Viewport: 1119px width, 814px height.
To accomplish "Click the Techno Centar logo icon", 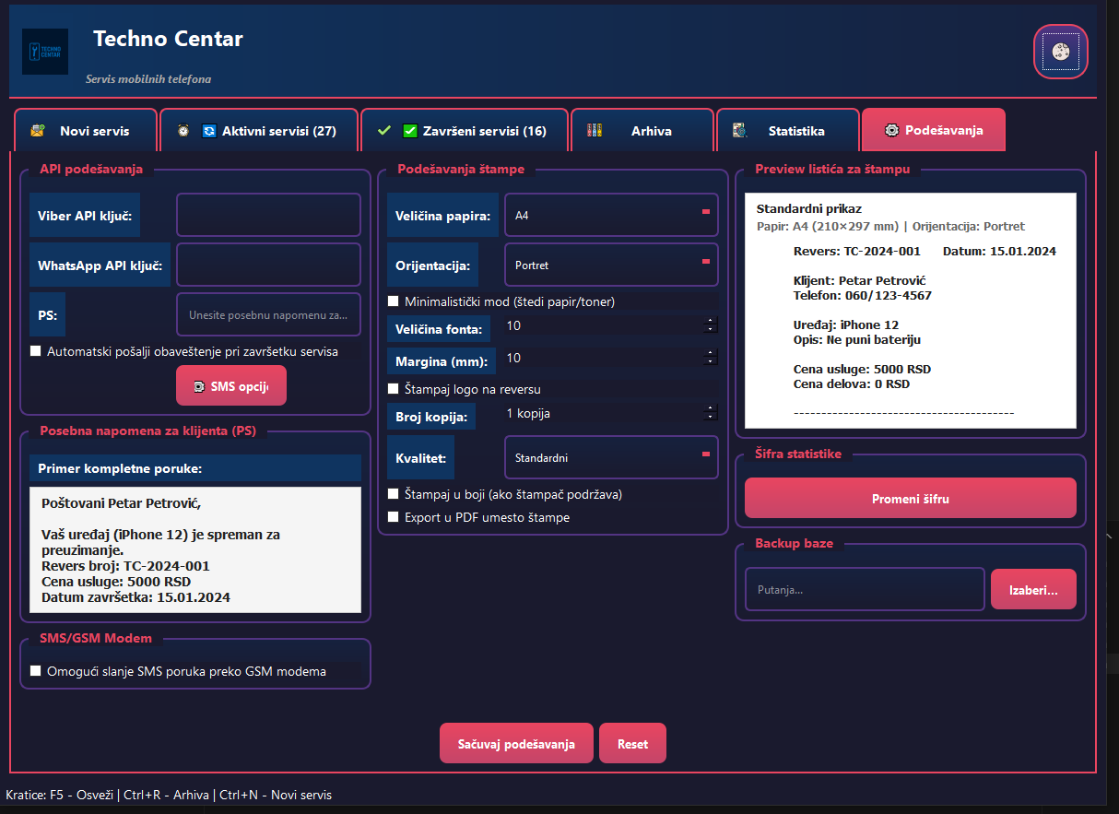I will click(44, 52).
